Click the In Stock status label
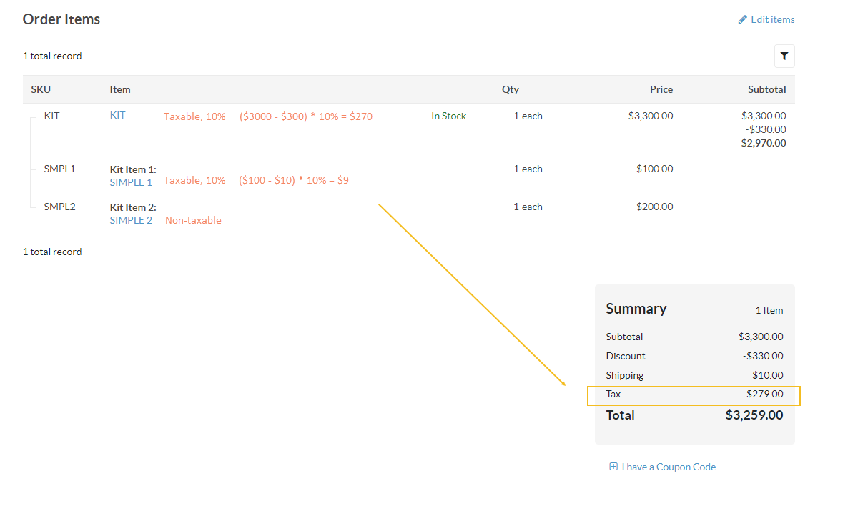This screenshot has width=858, height=516. tap(448, 116)
